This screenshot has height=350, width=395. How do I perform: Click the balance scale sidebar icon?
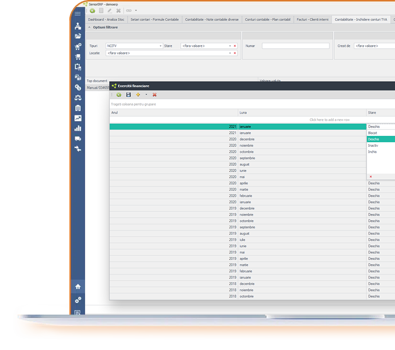(78, 98)
